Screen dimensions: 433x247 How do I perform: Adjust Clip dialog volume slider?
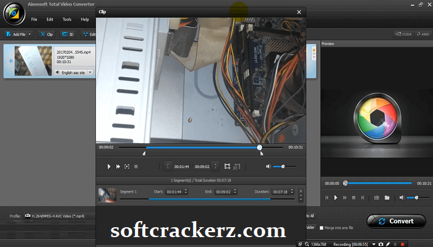(x=284, y=167)
